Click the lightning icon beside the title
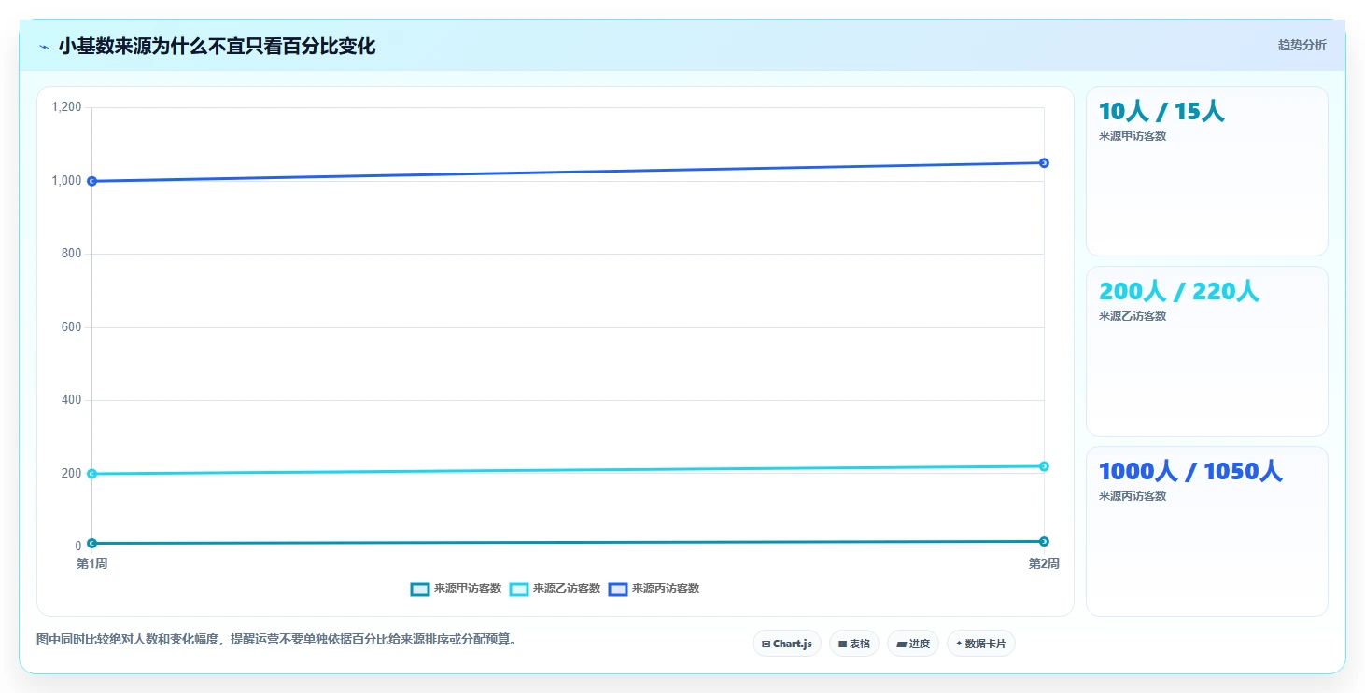Viewport: 1365px width, 693px height. coord(44,47)
